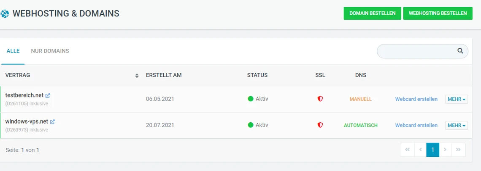481x171 pixels.
Task: Click Webcard erstellen for windows-vps.net
Action: click(416, 125)
